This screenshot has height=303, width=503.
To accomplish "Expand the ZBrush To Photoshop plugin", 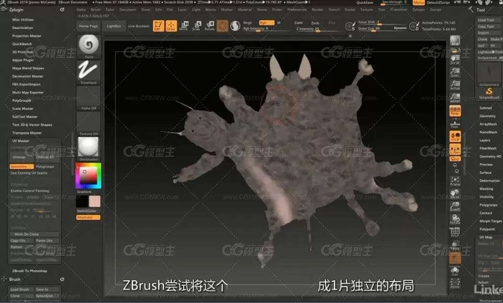I will (30, 271).
